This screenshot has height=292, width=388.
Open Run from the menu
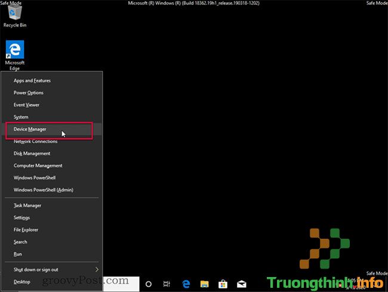[x=52, y=254]
